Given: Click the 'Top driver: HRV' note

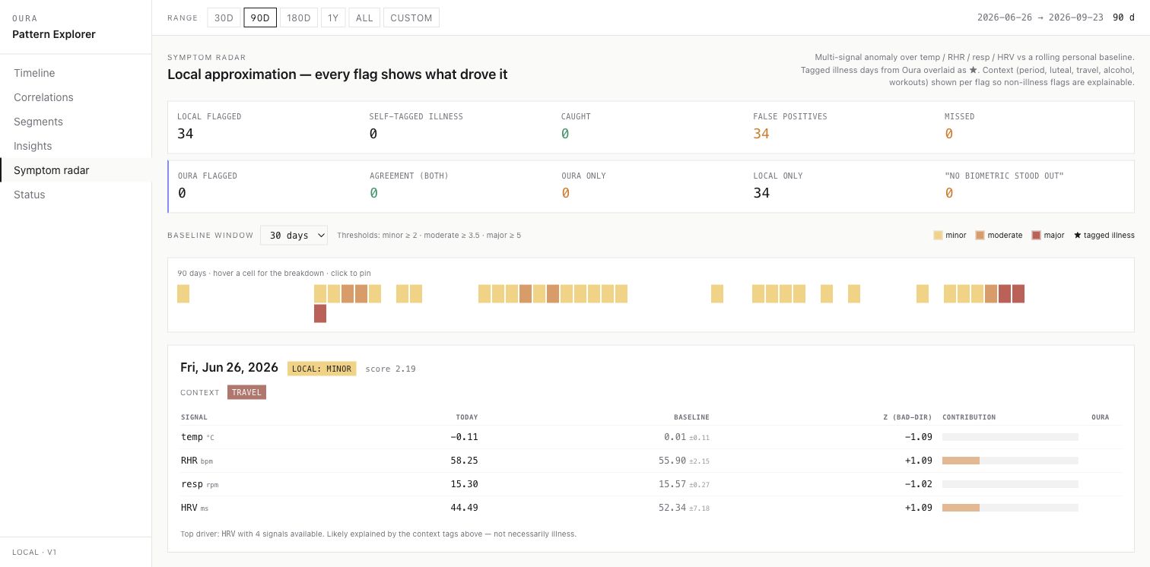Looking at the screenshot, I should tap(379, 534).
